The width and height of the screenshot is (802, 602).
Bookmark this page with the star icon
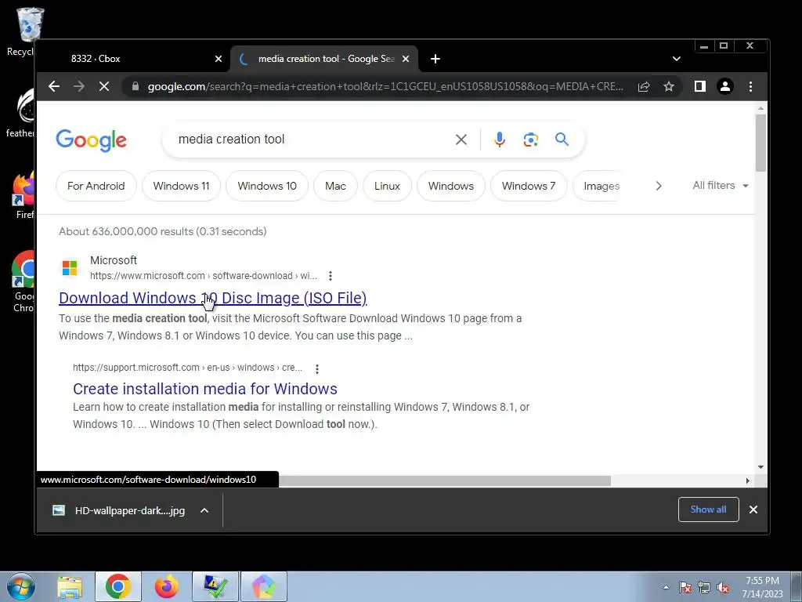(x=669, y=86)
